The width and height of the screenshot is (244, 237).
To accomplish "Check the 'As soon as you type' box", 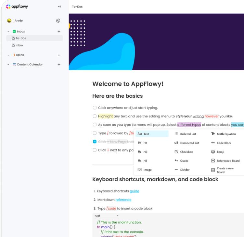I will [x=95, y=125].
